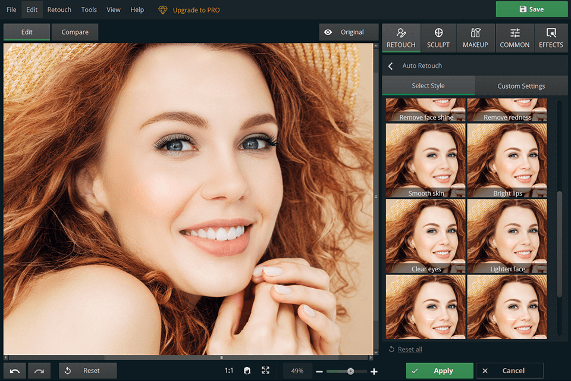Select the MAKEUP tools tab
The height and width of the screenshot is (381, 571).
point(475,38)
